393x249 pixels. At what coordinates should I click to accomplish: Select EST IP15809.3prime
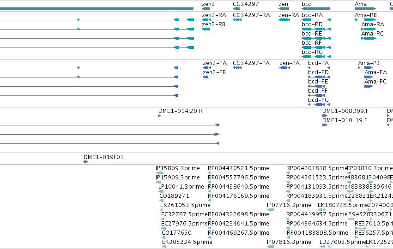coord(160,173)
